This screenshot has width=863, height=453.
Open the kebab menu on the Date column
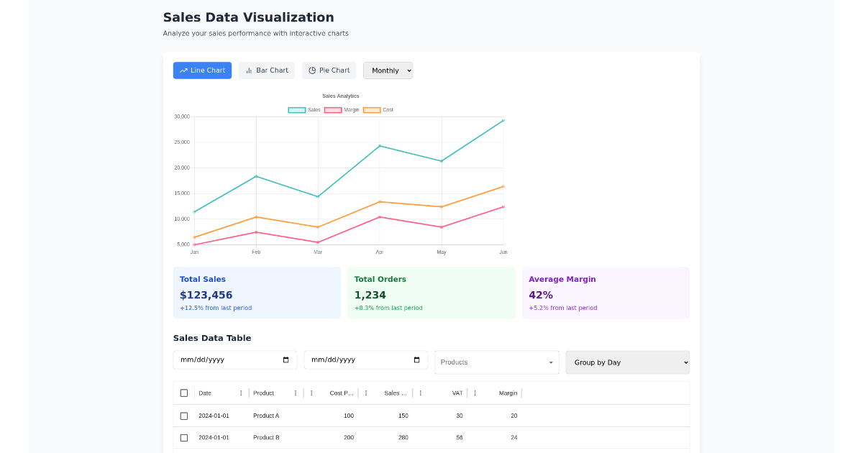[241, 393]
